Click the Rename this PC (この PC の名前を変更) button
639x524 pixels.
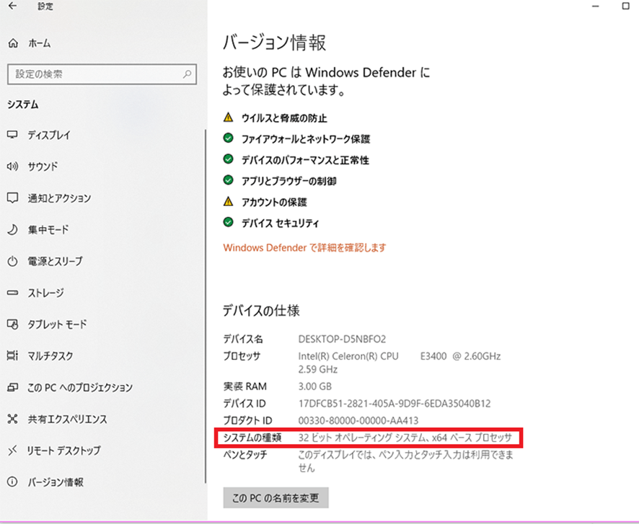tap(276, 498)
